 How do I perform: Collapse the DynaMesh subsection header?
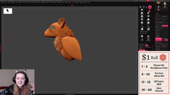pos(158,37)
